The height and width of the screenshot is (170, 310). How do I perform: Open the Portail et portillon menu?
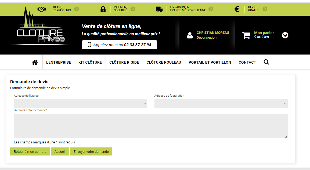(x=210, y=62)
